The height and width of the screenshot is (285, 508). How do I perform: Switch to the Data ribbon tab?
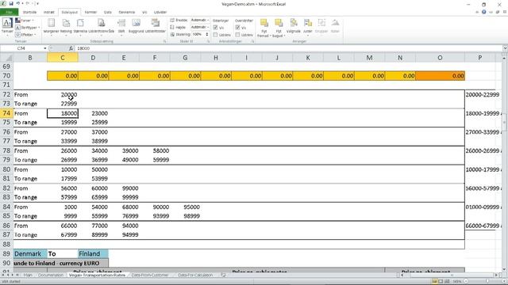point(108,13)
